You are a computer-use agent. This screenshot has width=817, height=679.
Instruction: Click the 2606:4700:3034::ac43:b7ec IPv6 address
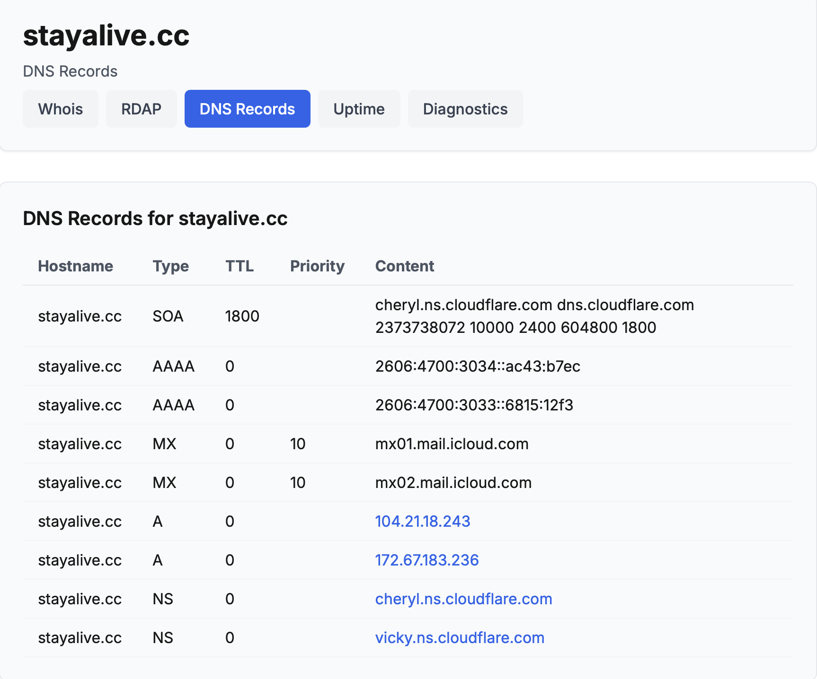coord(477,366)
